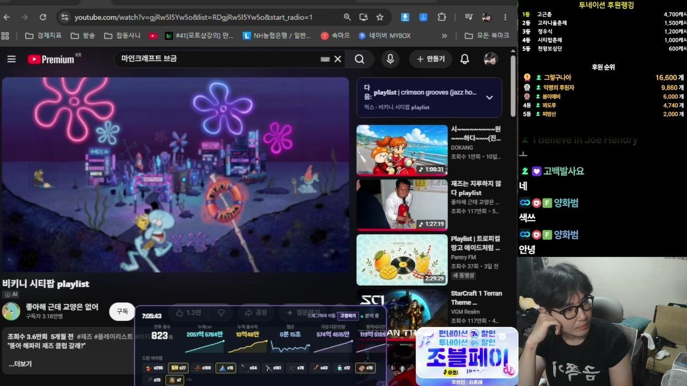
Task: Open the media control icon in toolbar
Action: coord(469,17)
